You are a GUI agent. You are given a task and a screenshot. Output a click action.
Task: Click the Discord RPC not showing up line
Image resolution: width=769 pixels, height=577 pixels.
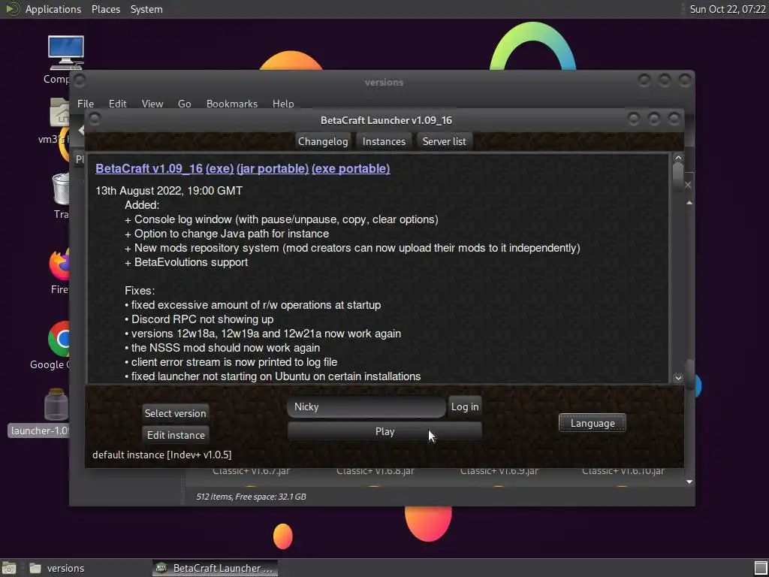[x=199, y=319]
